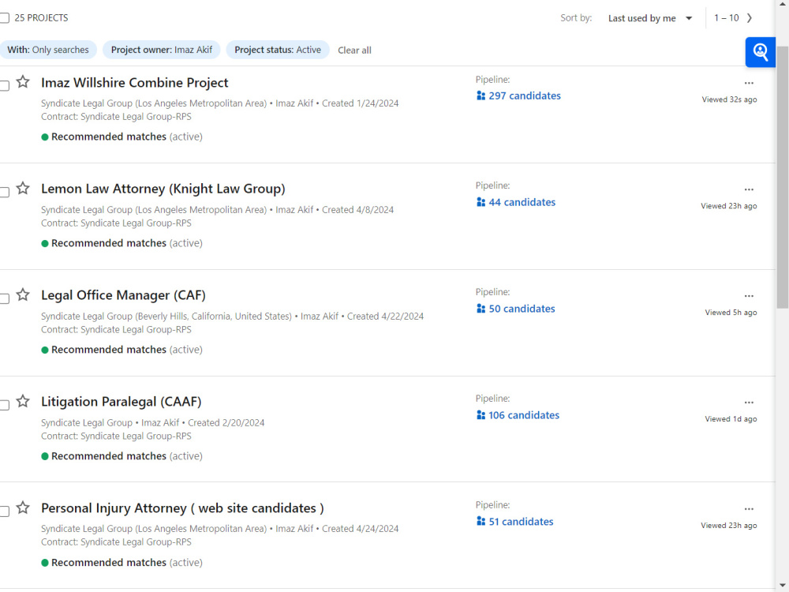View the 44 candidates pipeline

(x=516, y=202)
